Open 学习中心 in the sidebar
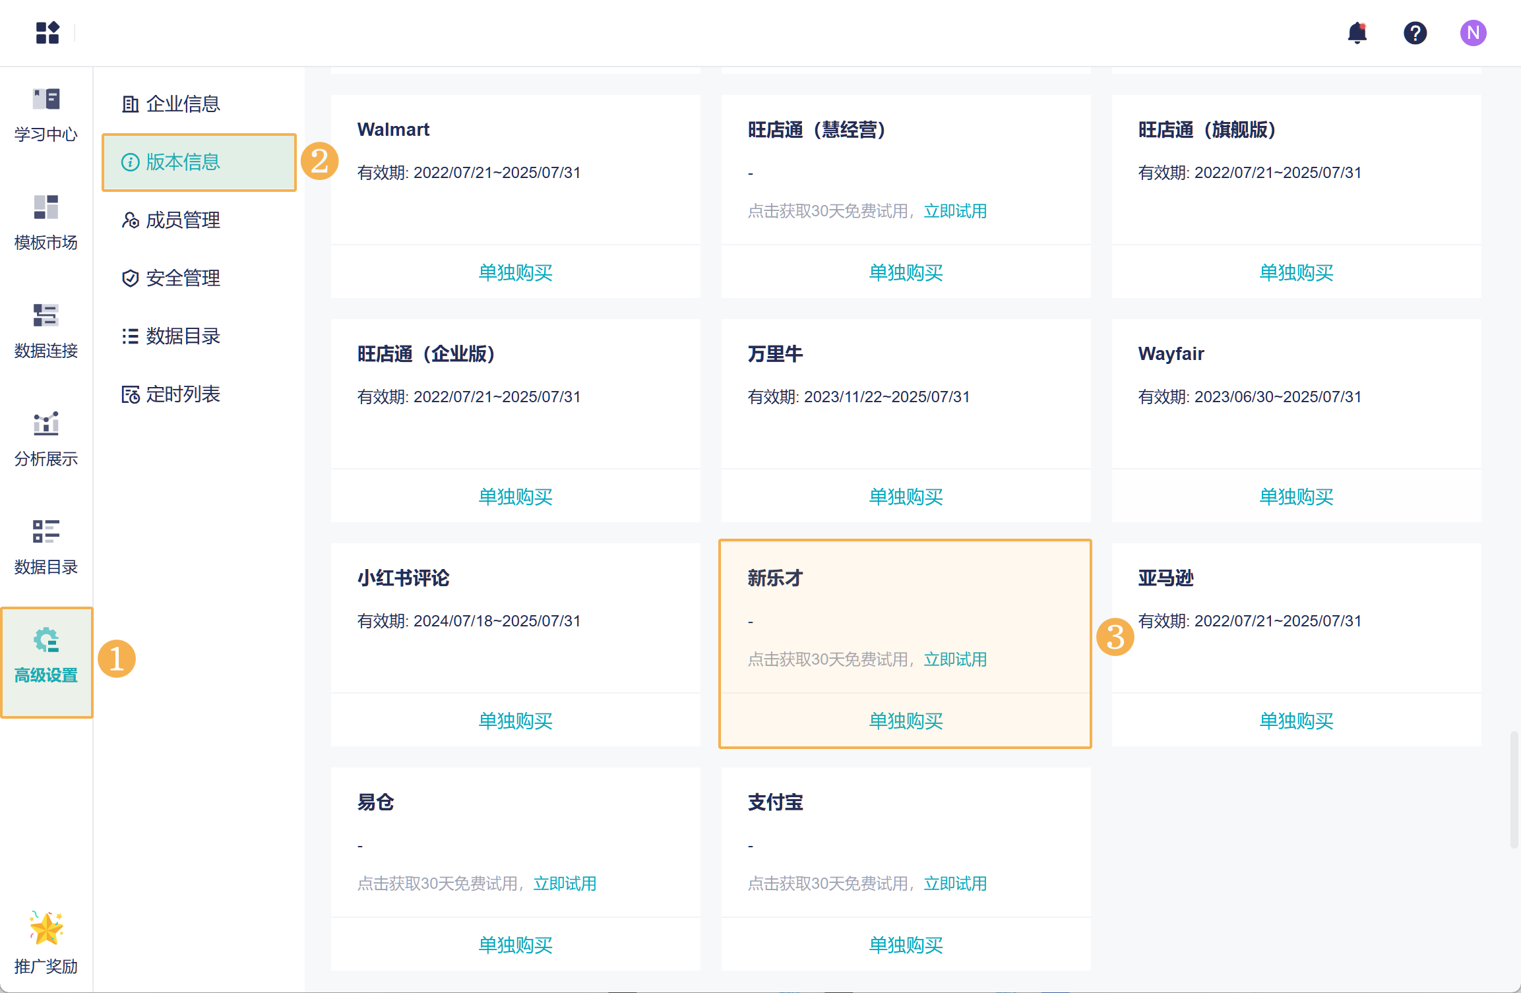Image resolution: width=1521 pixels, height=993 pixels. pyautogui.click(x=46, y=115)
